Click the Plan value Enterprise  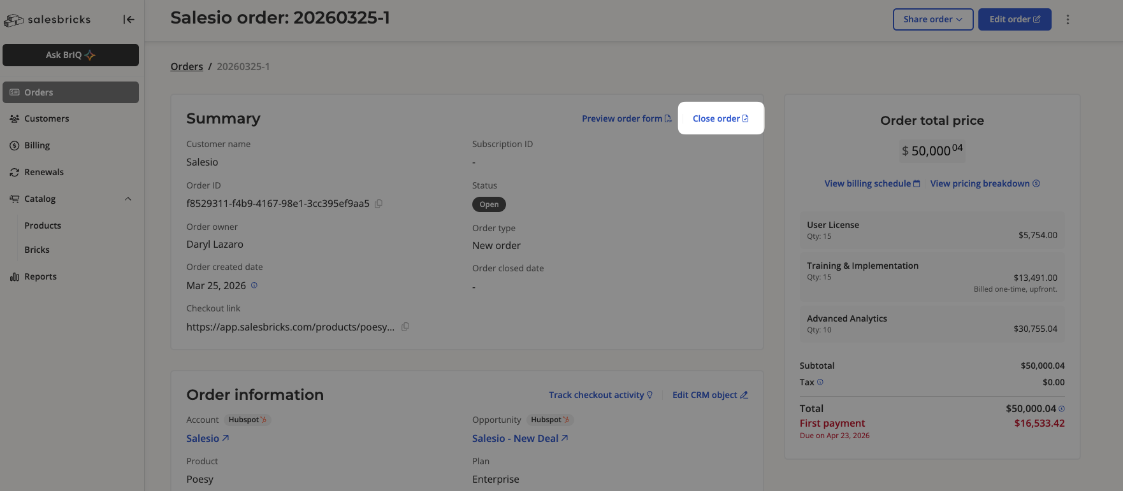coord(496,480)
